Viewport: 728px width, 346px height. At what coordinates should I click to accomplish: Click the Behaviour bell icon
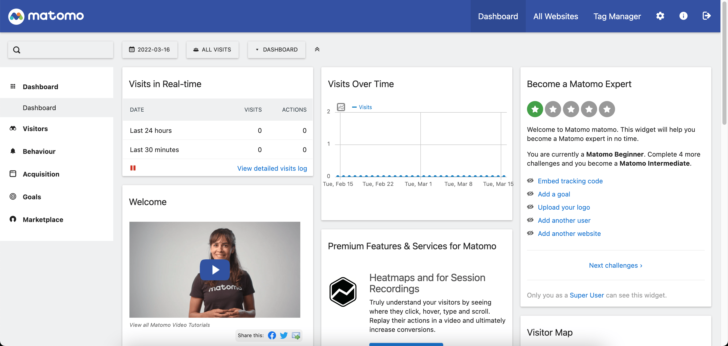(13, 151)
